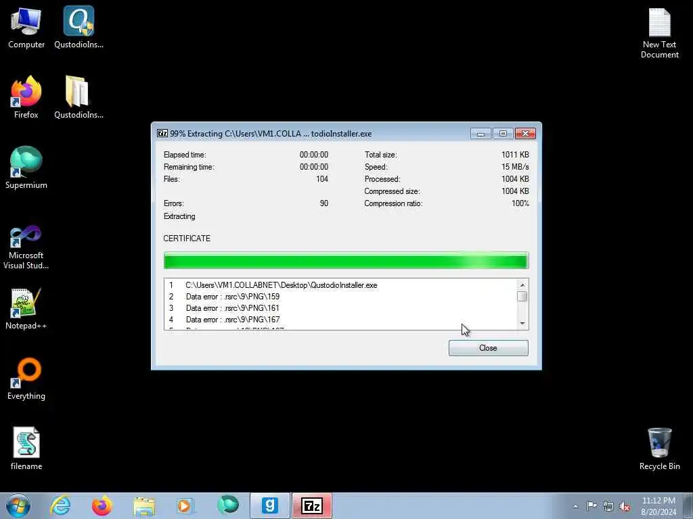Image resolution: width=693 pixels, height=519 pixels.
Task: Click the red X of the extracting dialog
Action: (525, 133)
